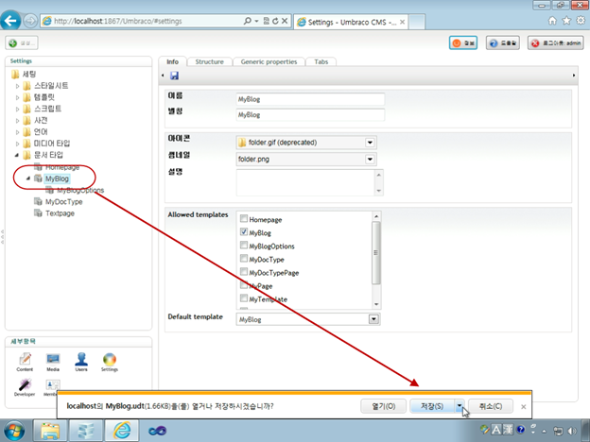The image size is (590, 442).
Task: Click the 별칭 alias input field
Action: click(x=310, y=114)
